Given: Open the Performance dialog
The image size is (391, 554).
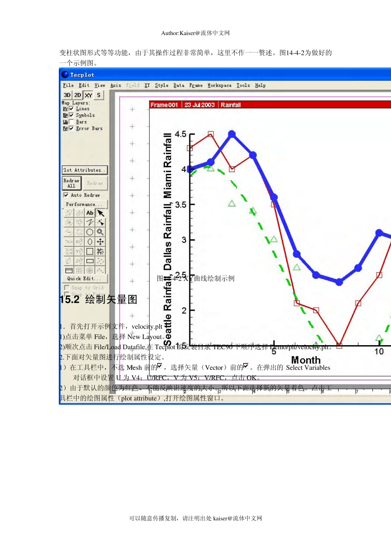Looking at the screenshot, I should [x=85, y=204].
